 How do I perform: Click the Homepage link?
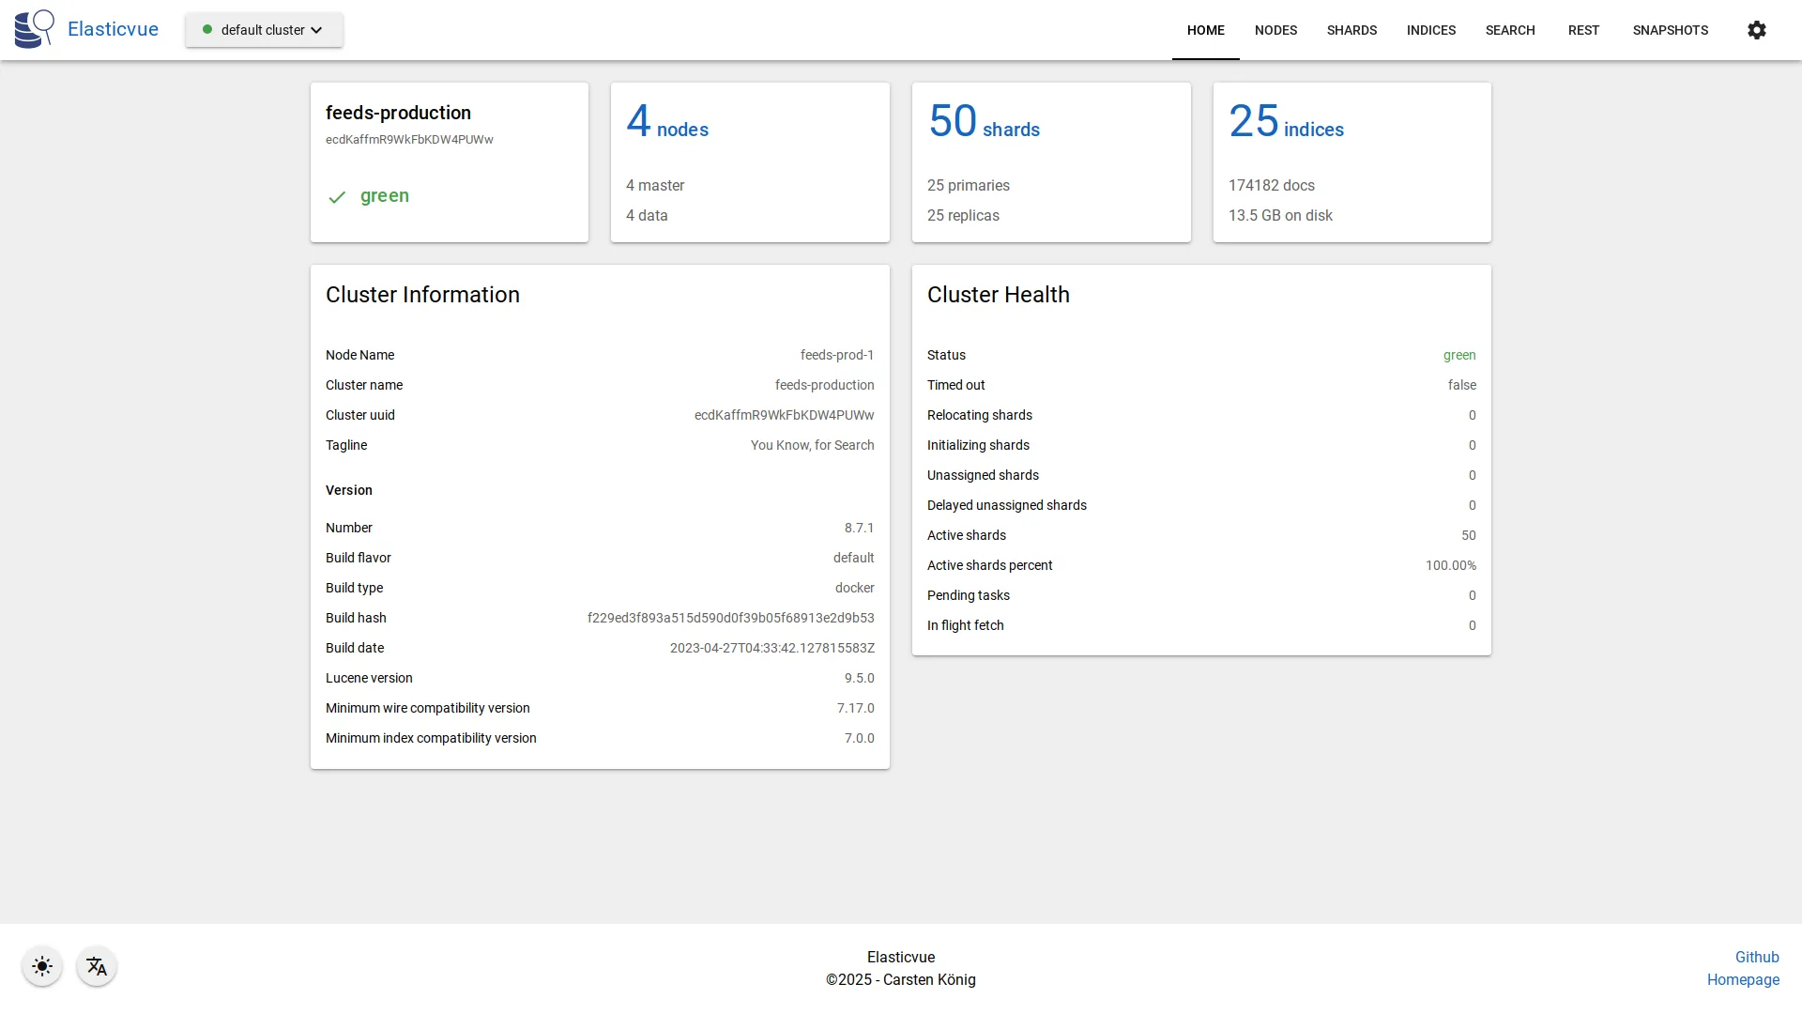[1743, 979]
